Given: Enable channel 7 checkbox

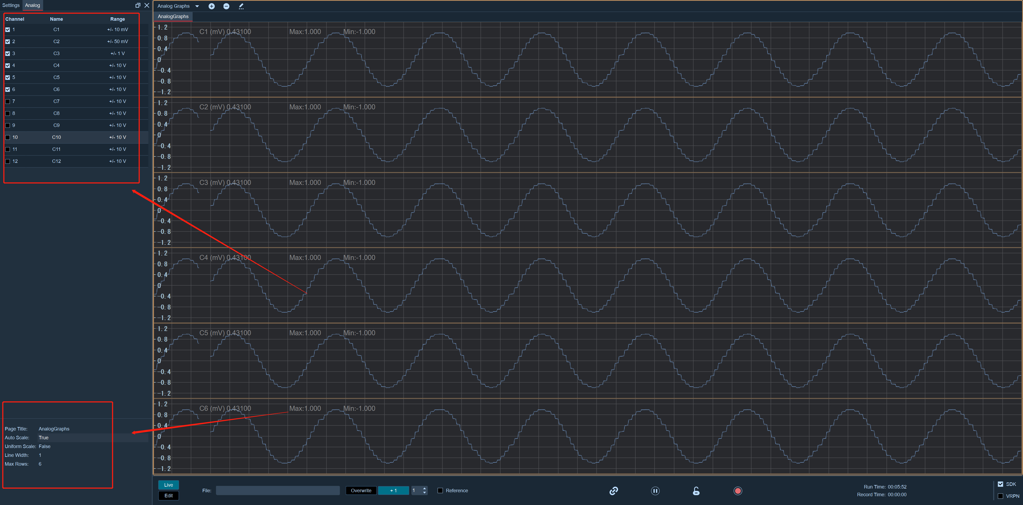Looking at the screenshot, I should [7, 102].
